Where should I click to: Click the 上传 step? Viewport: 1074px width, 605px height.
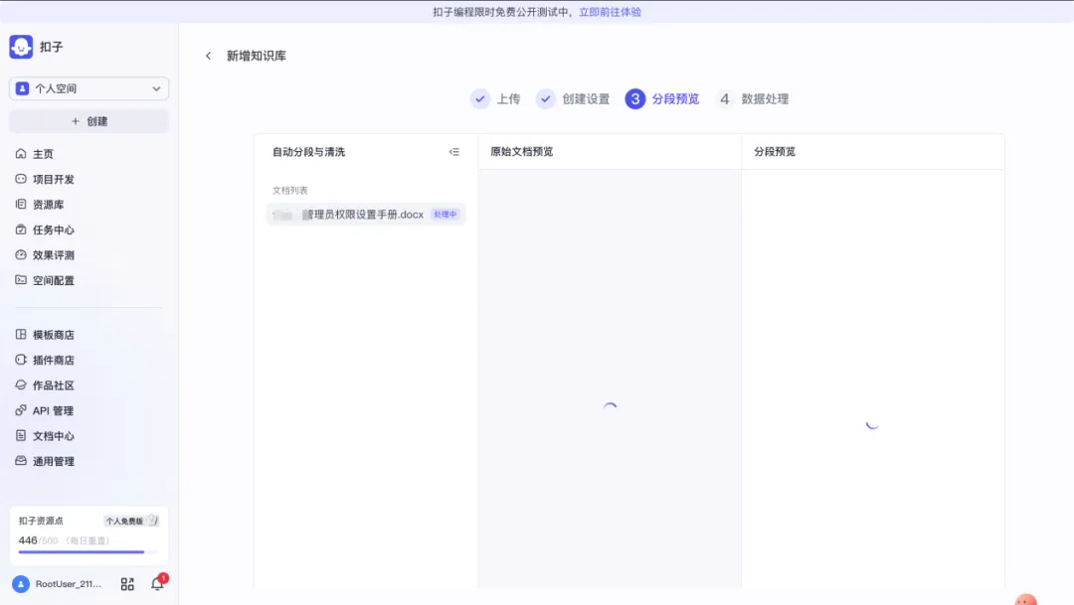click(x=495, y=99)
